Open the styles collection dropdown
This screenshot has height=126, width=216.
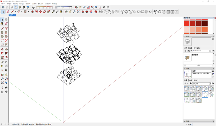coord(210,84)
